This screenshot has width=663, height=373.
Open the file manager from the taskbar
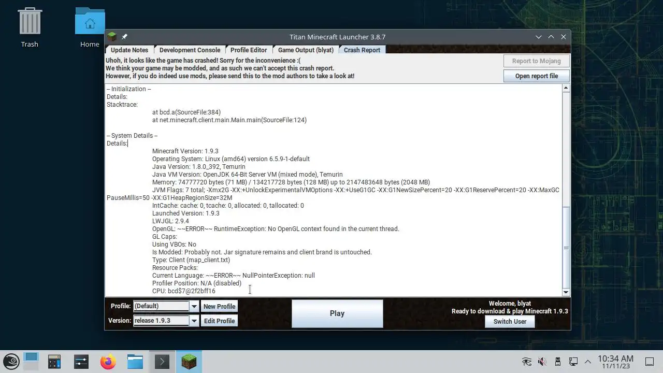(x=135, y=361)
